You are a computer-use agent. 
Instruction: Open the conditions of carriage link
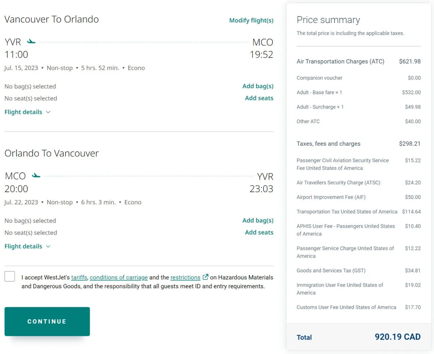119,277
